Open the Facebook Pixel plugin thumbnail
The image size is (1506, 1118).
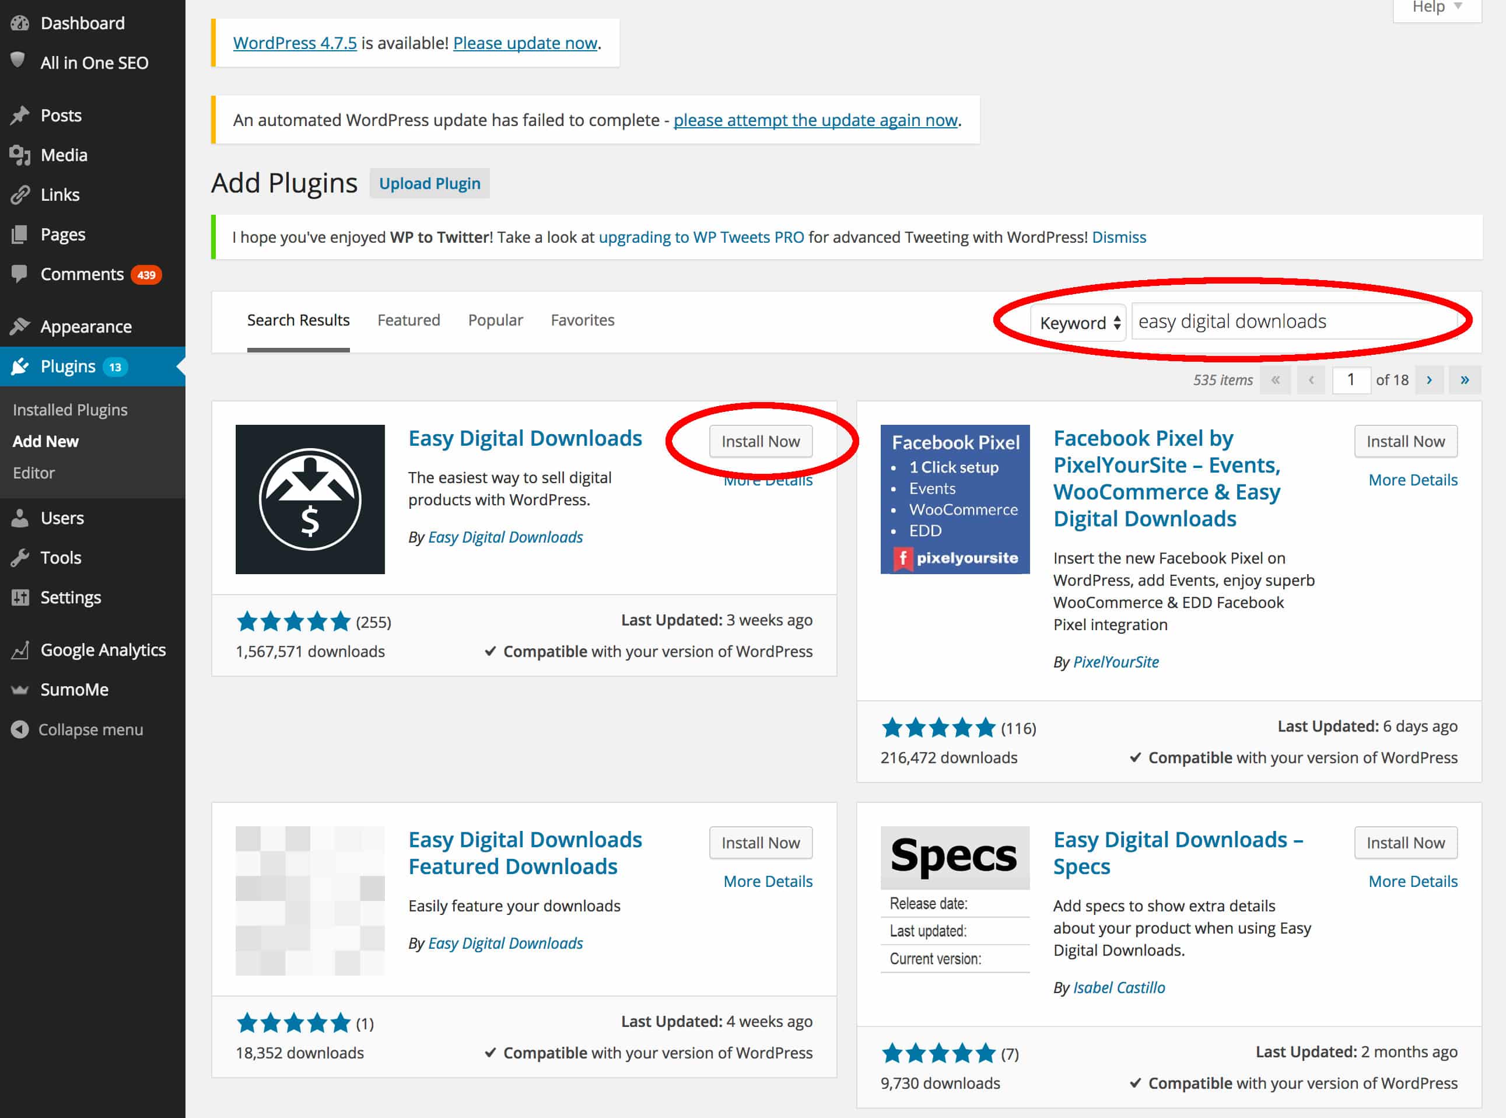955,499
